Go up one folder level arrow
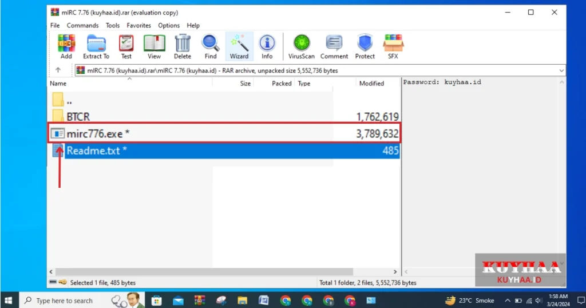The image size is (586, 308). pyautogui.click(x=58, y=70)
